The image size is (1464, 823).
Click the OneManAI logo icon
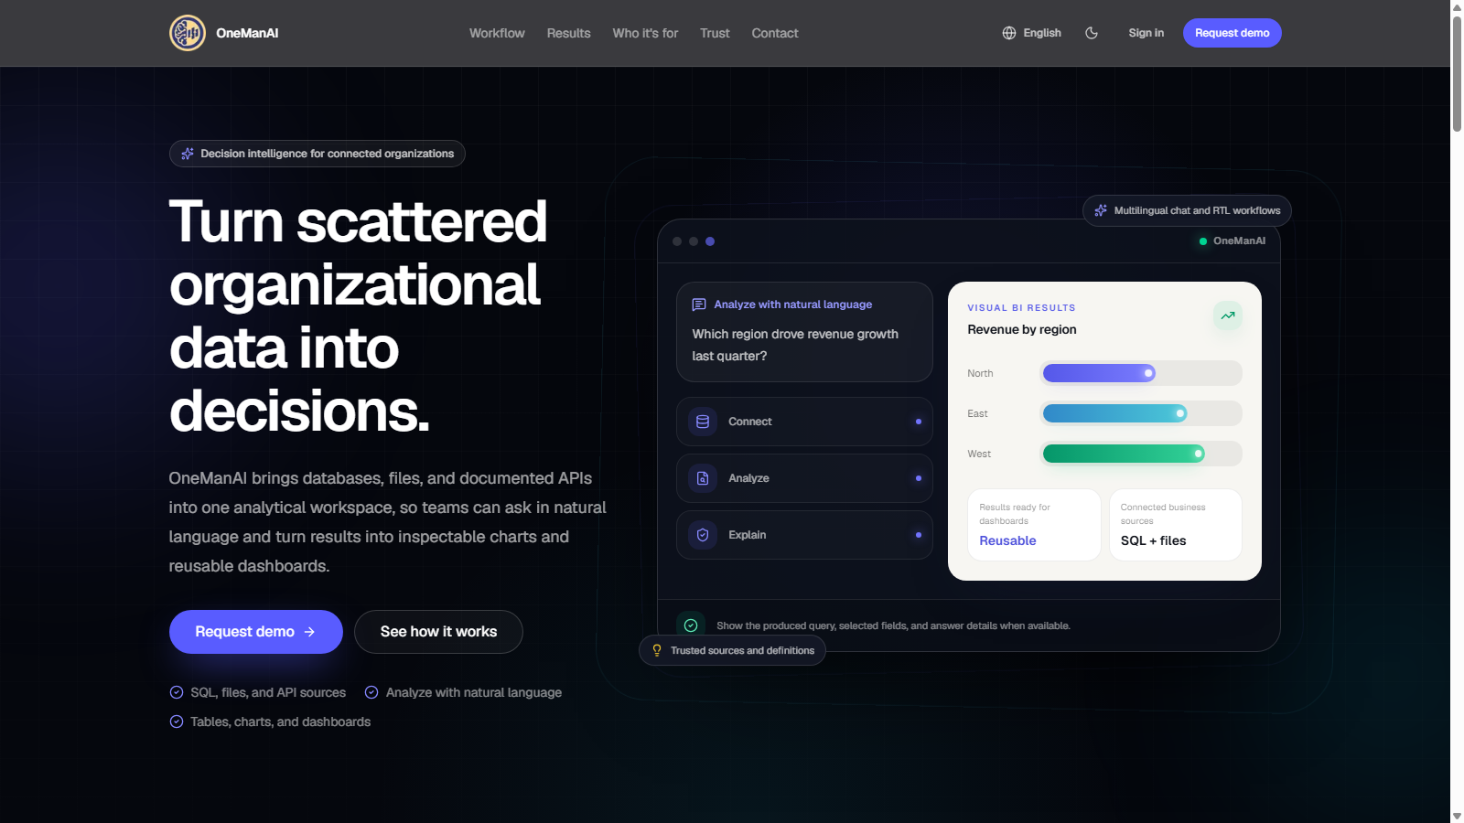(x=188, y=33)
